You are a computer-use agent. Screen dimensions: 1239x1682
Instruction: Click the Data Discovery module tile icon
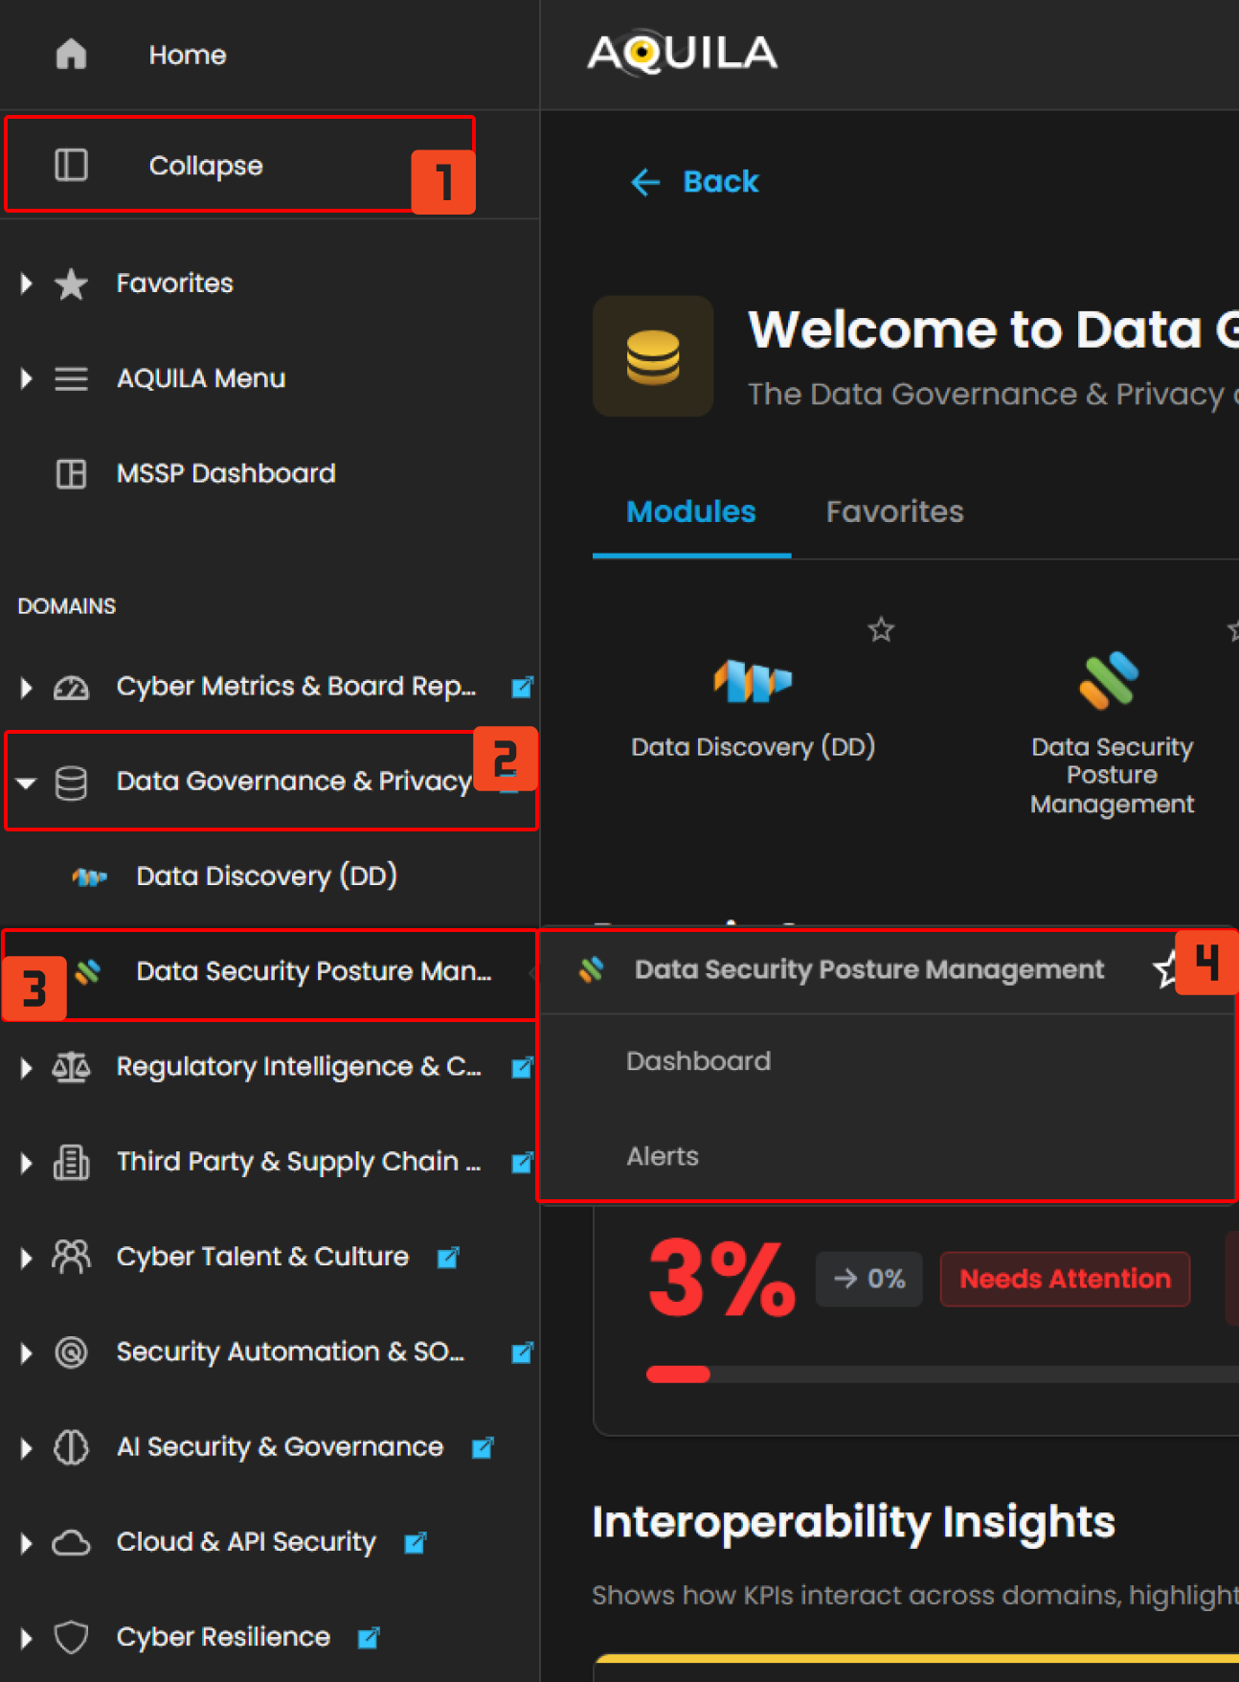tap(753, 681)
